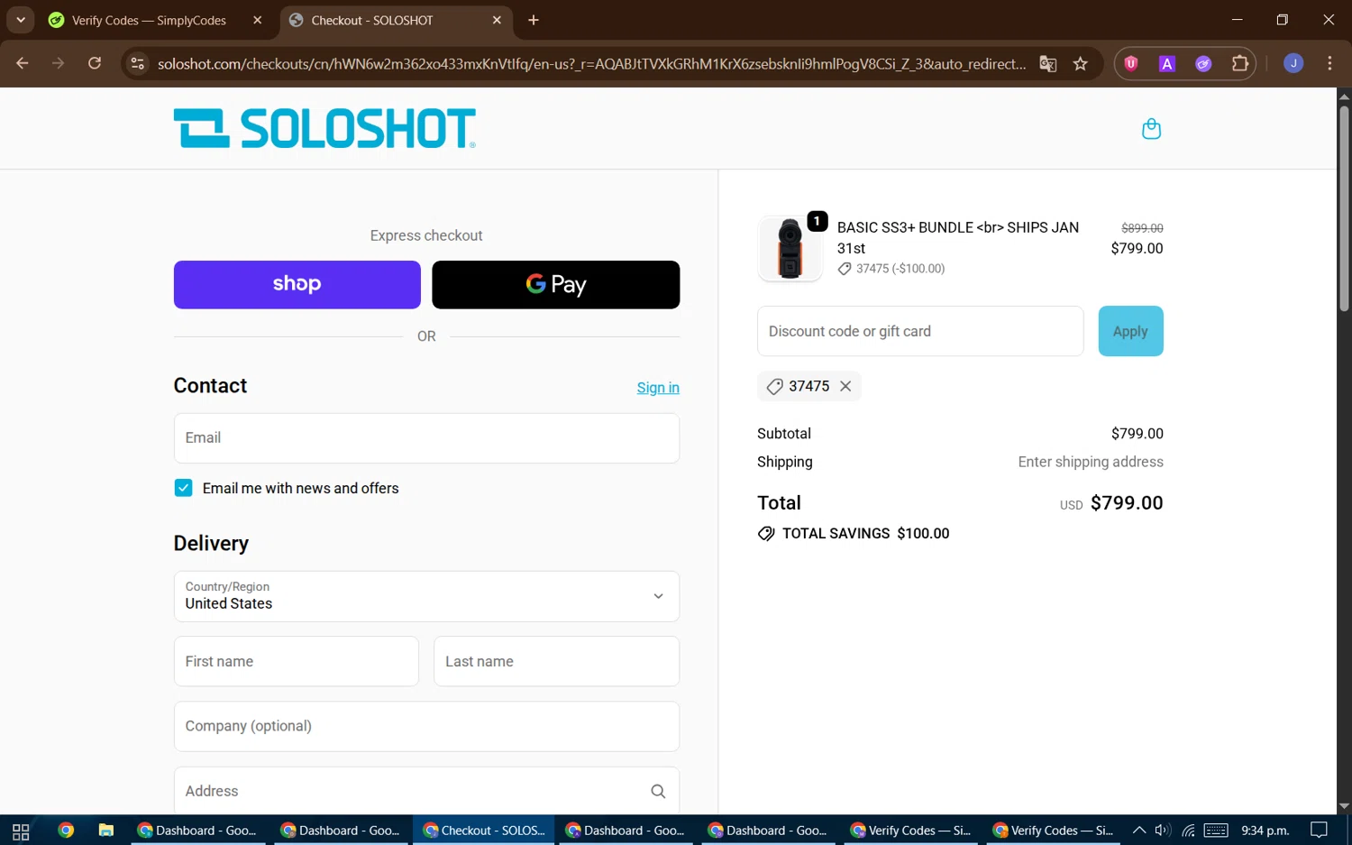Open Chrome three-dot menu
Screen dimensions: 1352x845
pyautogui.click(x=1329, y=63)
